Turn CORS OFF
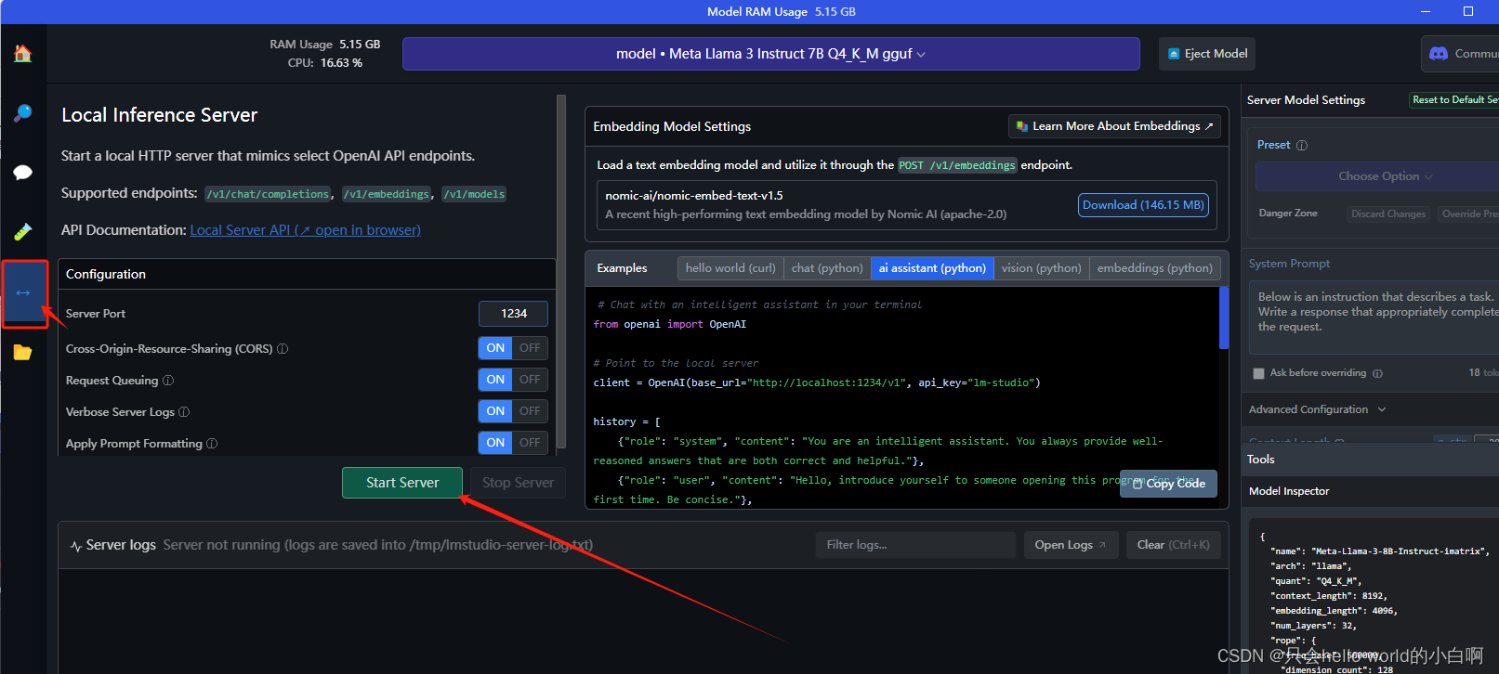Image resolution: width=1499 pixels, height=674 pixels. coord(530,348)
